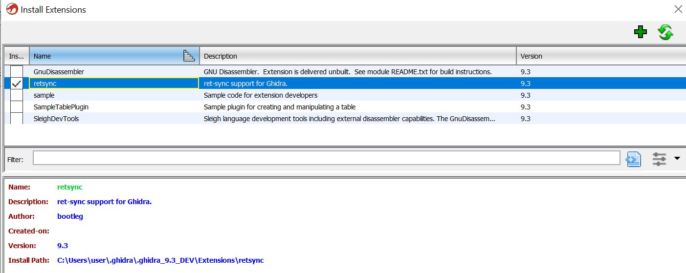Sort by the Name column header
The height and width of the screenshot is (273, 686).
[114, 56]
